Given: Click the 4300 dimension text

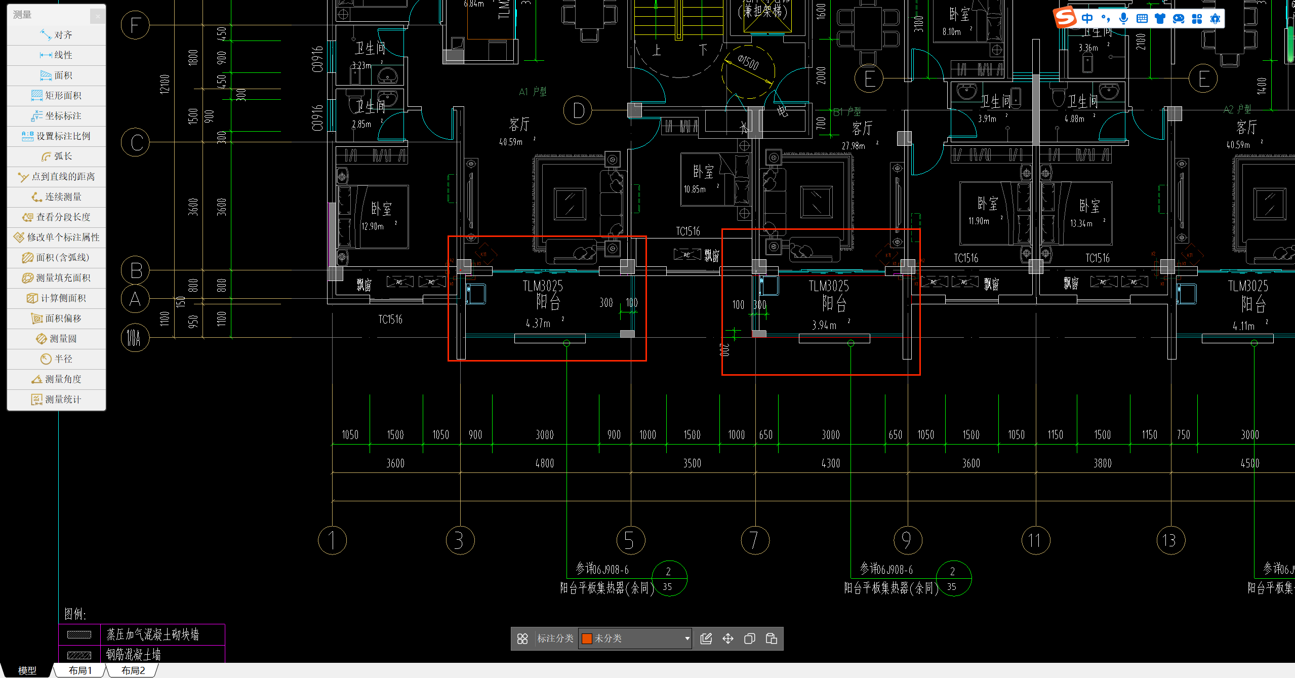Looking at the screenshot, I should (x=830, y=463).
